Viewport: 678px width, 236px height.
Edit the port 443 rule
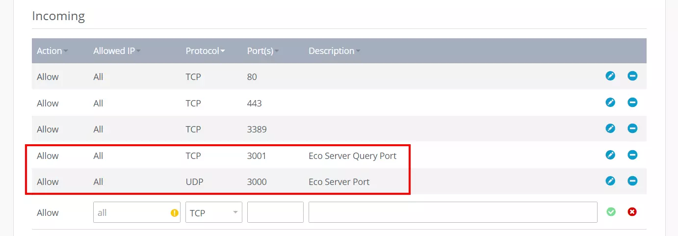click(x=610, y=103)
